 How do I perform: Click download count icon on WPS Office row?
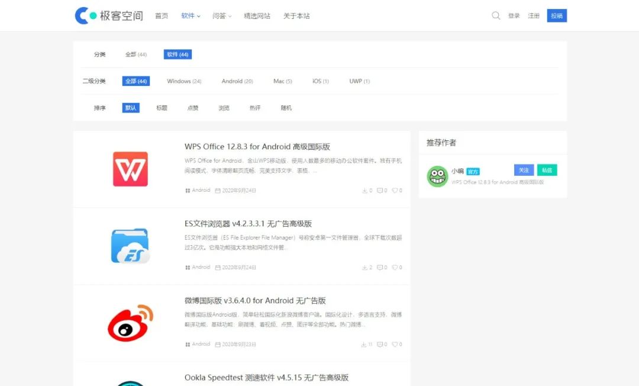coord(364,191)
